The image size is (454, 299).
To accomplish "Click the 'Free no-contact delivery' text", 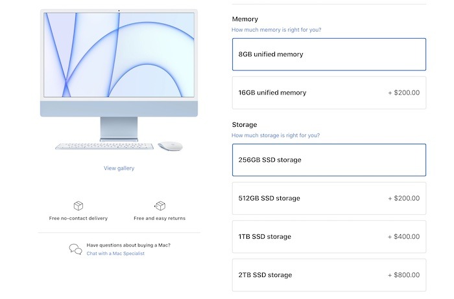I will (78, 218).
